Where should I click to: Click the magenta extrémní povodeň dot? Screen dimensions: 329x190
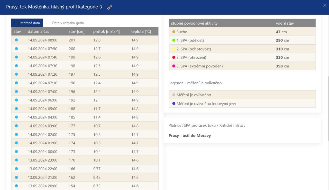[174, 66]
